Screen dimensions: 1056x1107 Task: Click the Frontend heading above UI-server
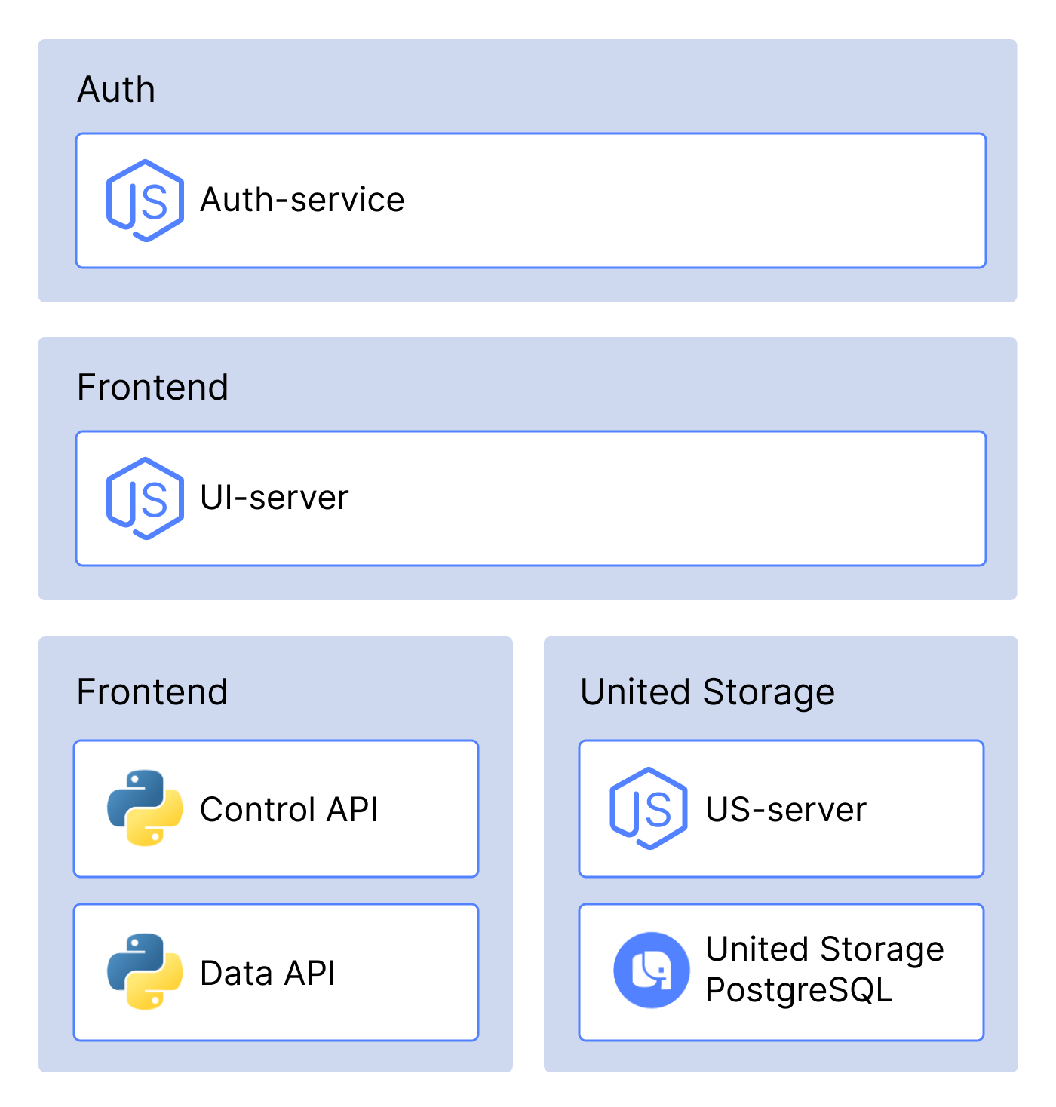[152, 388]
